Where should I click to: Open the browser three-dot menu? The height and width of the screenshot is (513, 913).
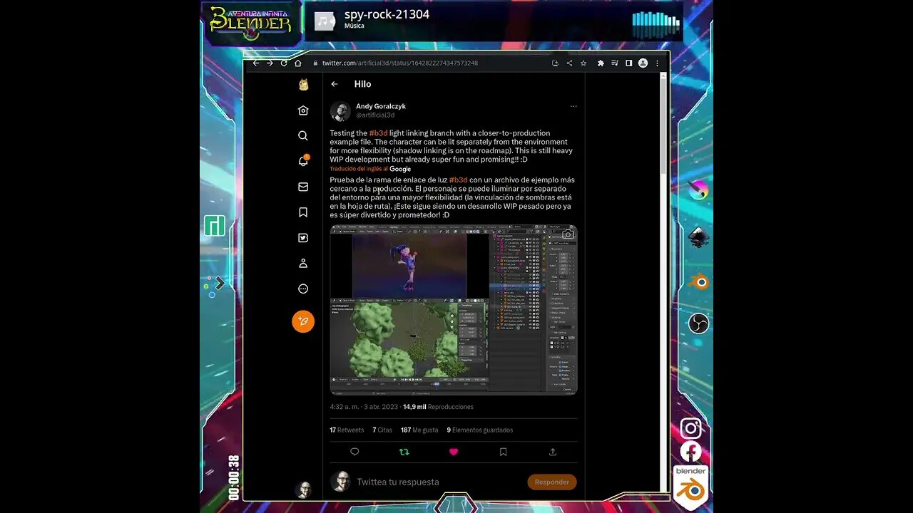click(x=657, y=63)
